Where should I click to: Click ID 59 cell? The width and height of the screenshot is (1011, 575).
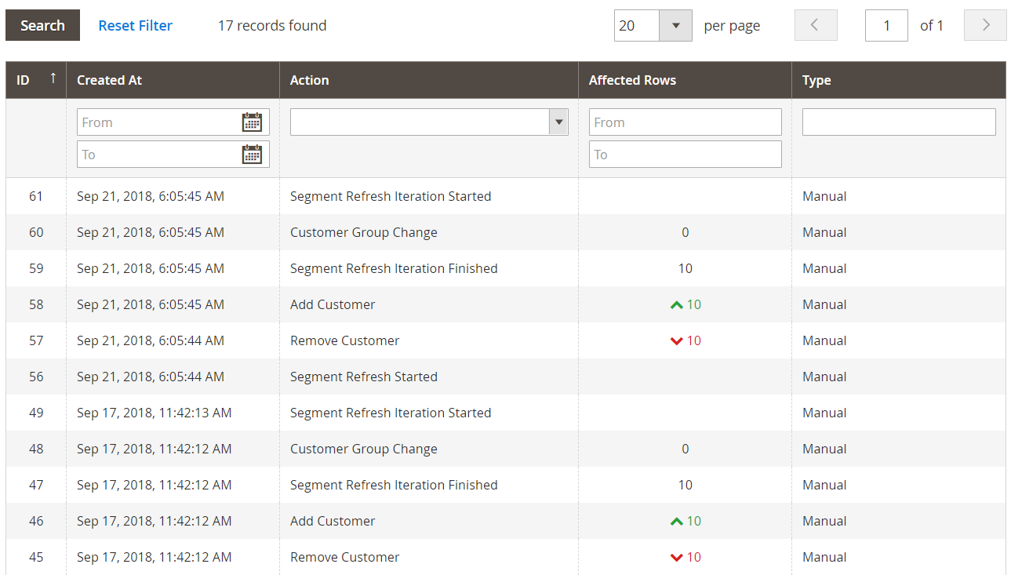click(x=36, y=268)
